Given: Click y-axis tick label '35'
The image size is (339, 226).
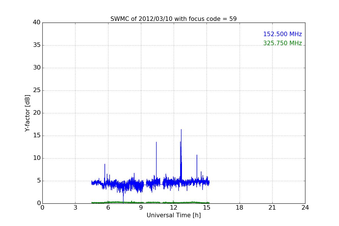Looking at the screenshot, I should click(37, 45).
